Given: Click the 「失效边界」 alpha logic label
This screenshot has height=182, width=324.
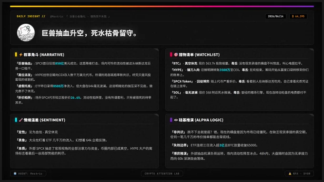Looking at the screenshot, I should tap(180, 145).
